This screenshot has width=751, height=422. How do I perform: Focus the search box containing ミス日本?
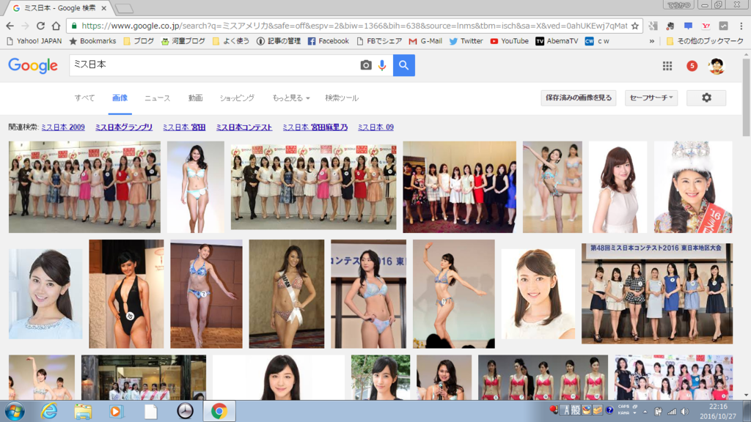point(213,65)
